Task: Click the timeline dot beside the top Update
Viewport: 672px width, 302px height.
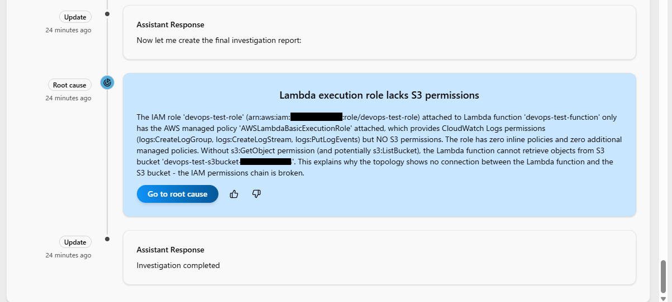Action: point(107,14)
